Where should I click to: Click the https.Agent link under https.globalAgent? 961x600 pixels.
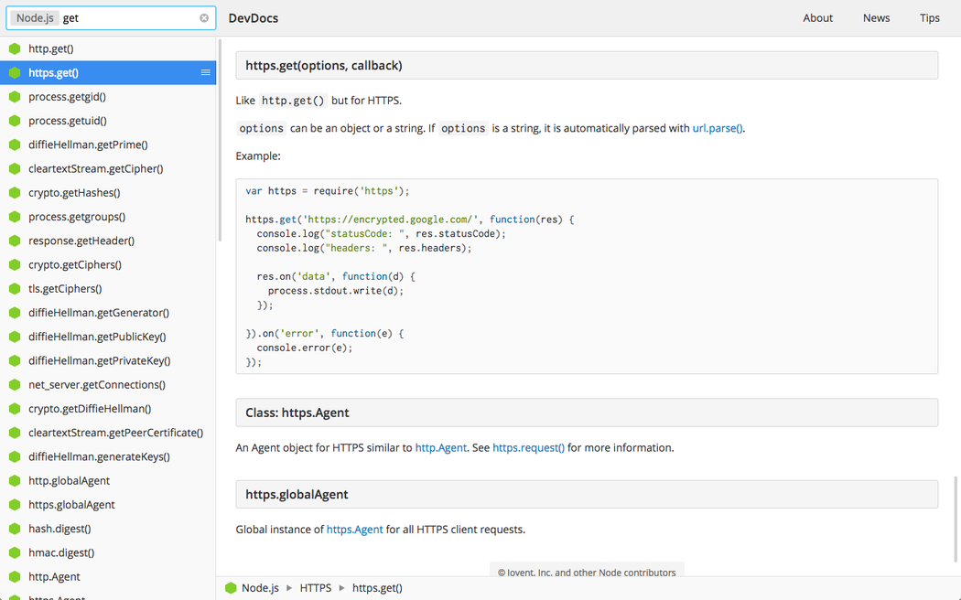pyautogui.click(x=354, y=530)
